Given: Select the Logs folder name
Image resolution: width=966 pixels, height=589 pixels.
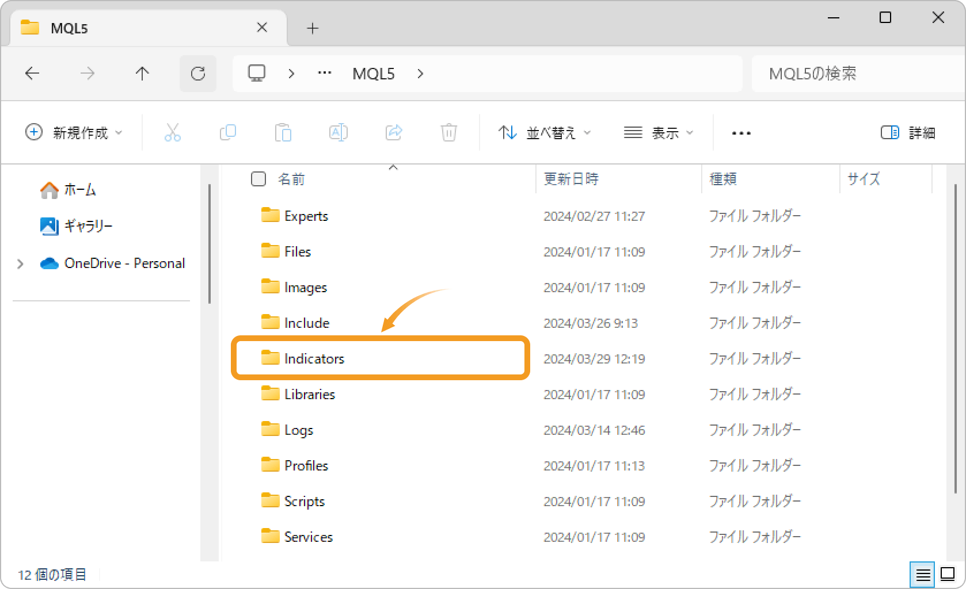Looking at the screenshot, I should click(x=299, y=430).
